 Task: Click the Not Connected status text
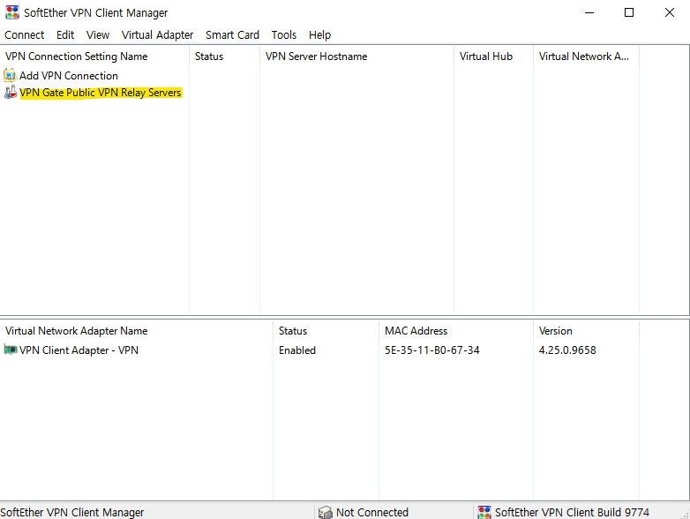pos(372,513)
